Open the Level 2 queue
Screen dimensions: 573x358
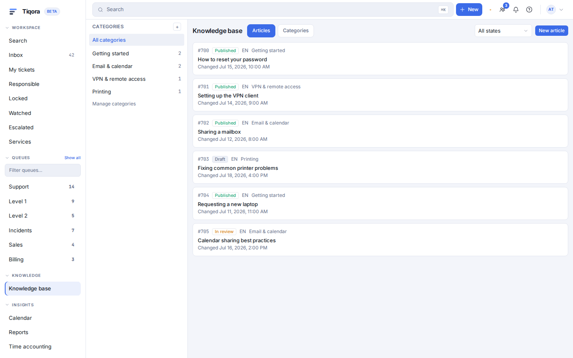click(x=43, y=216)
